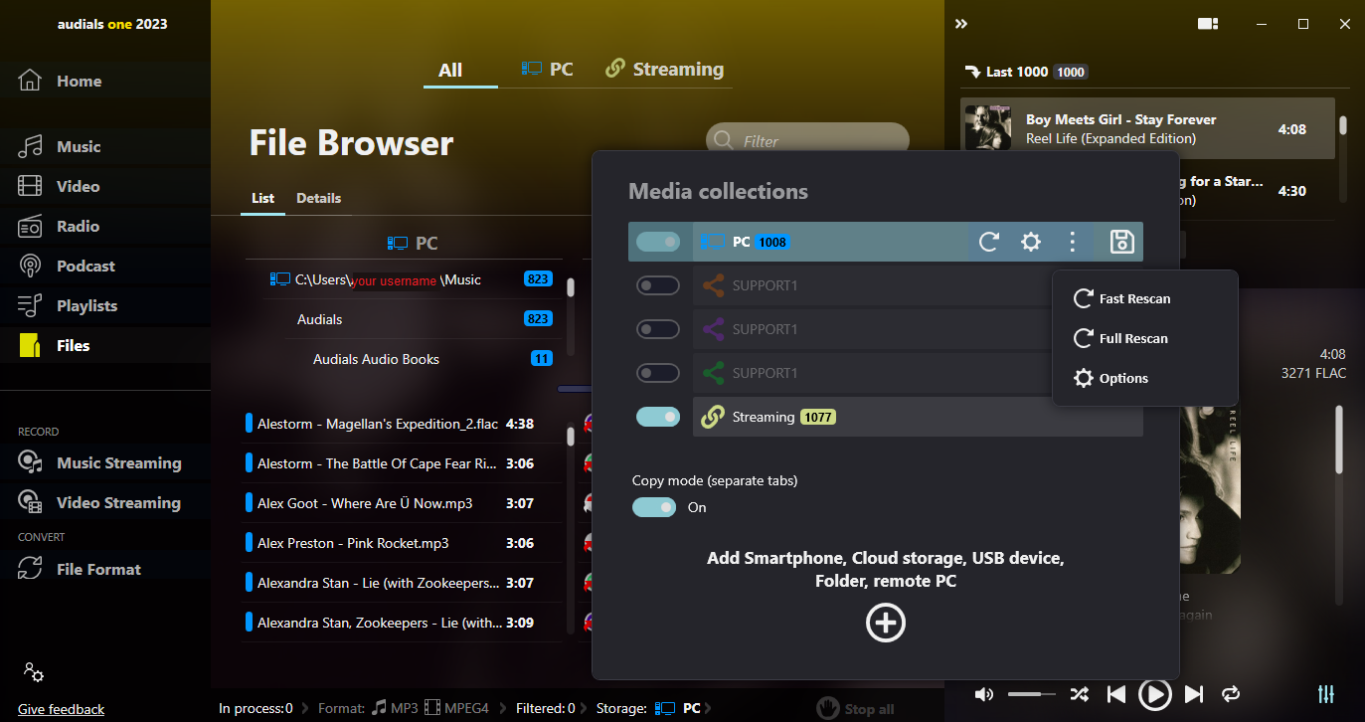Image resolution: width=1365 pixels, height=722 pixels.
Task: Click the player layout view icon
Action: tap(1208, 24)
